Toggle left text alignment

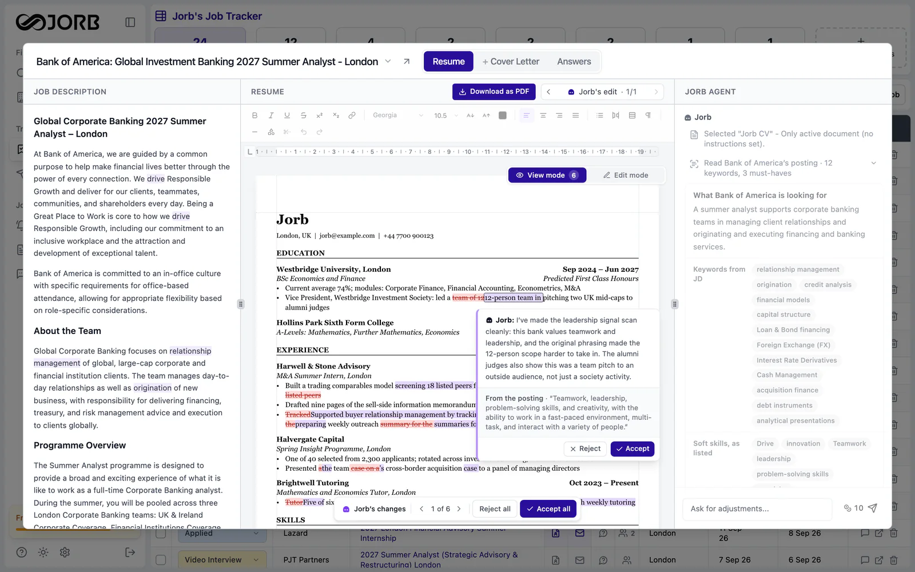[527, 116]
